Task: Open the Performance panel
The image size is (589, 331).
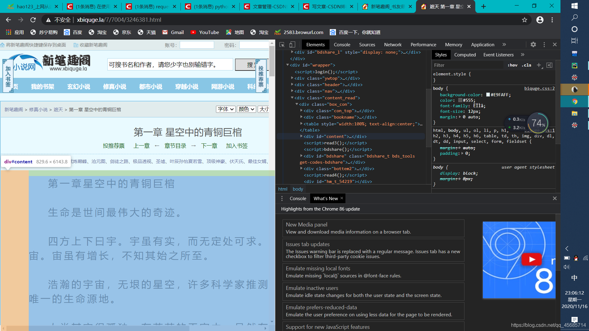Action: click(x=423, y=45)
